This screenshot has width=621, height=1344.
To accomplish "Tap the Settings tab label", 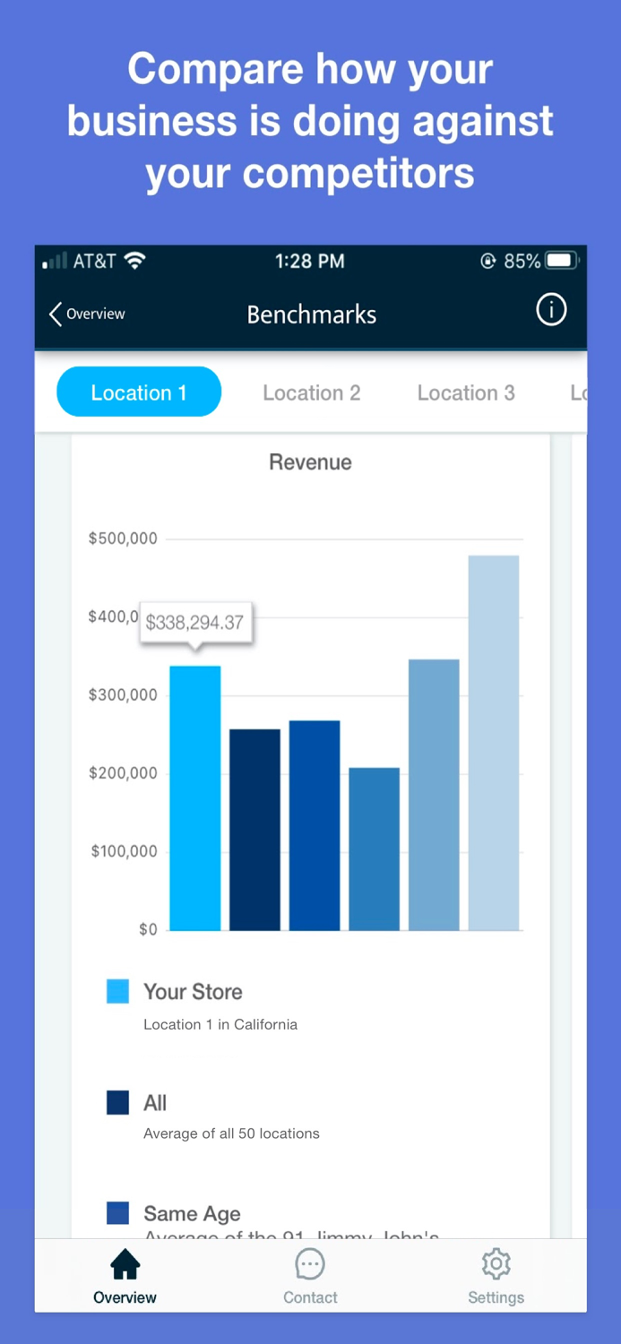I will [x=496, y=1297].
